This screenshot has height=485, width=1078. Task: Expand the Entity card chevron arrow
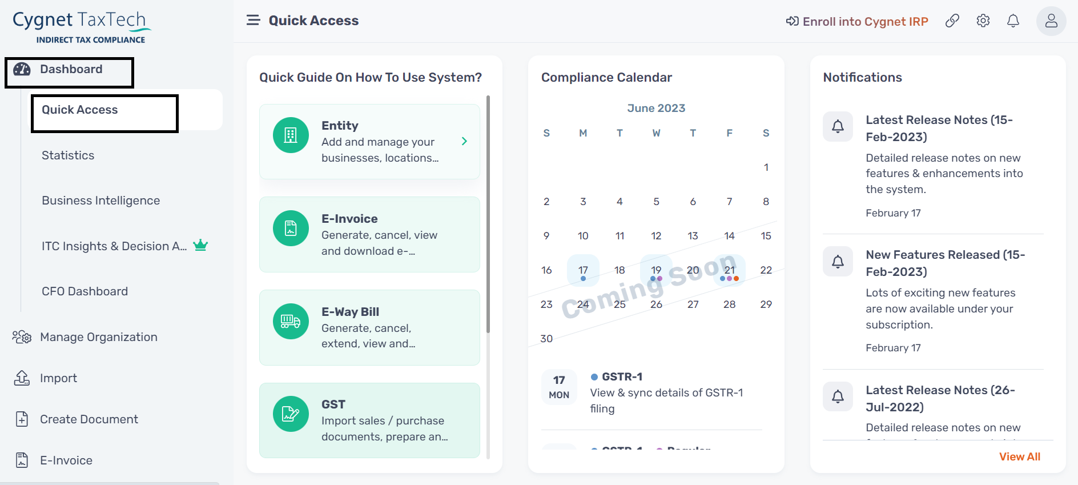(464, 141)
